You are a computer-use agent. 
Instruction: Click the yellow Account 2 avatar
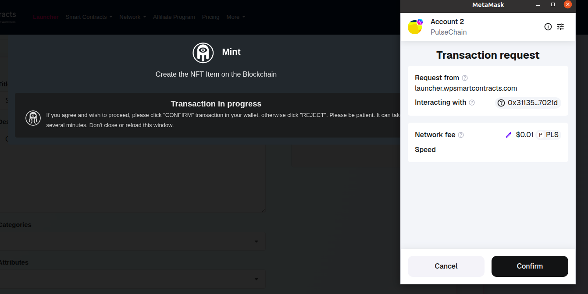(x=414, y=27)
